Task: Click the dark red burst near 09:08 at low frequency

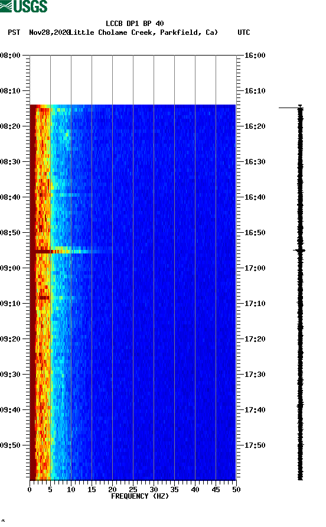Action: 43,297
